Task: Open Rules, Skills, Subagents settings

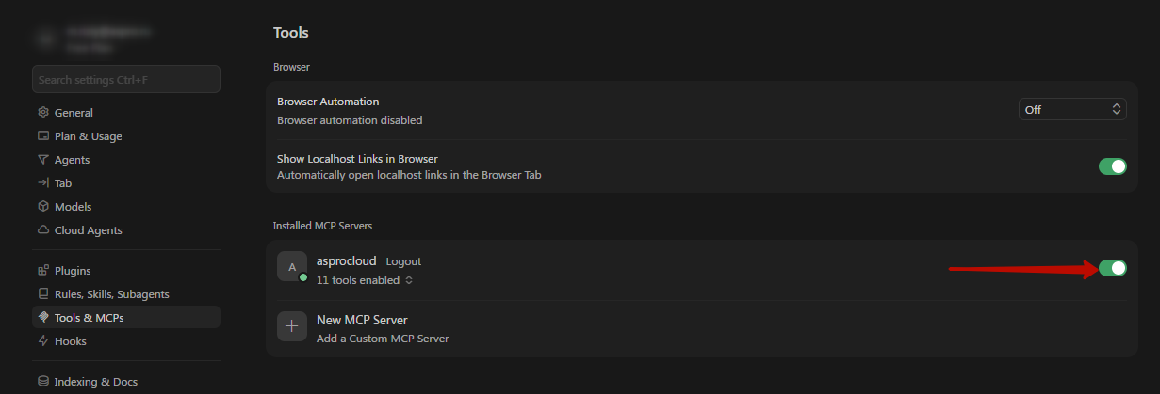Action: click(x=111, y=294)
